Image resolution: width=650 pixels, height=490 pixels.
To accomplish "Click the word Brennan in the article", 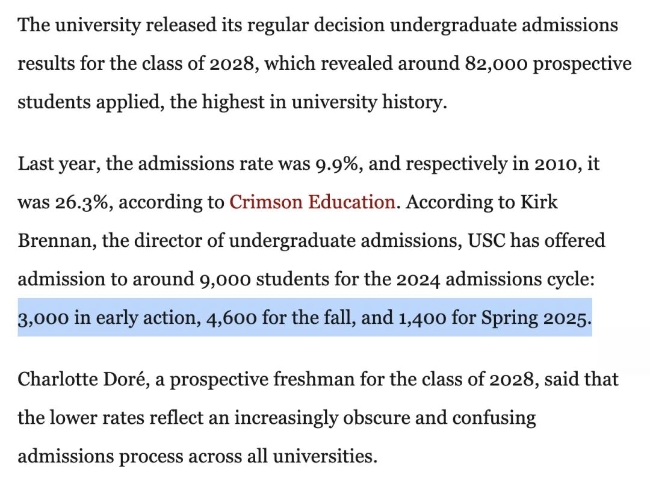I will tap(56, 241).
